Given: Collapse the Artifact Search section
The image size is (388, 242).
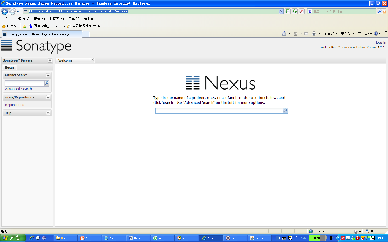Looking at the screenshot, I should [48, 75].
